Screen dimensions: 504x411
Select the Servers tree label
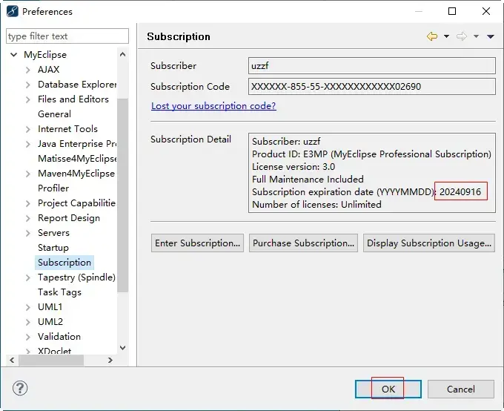coord(53,233)
